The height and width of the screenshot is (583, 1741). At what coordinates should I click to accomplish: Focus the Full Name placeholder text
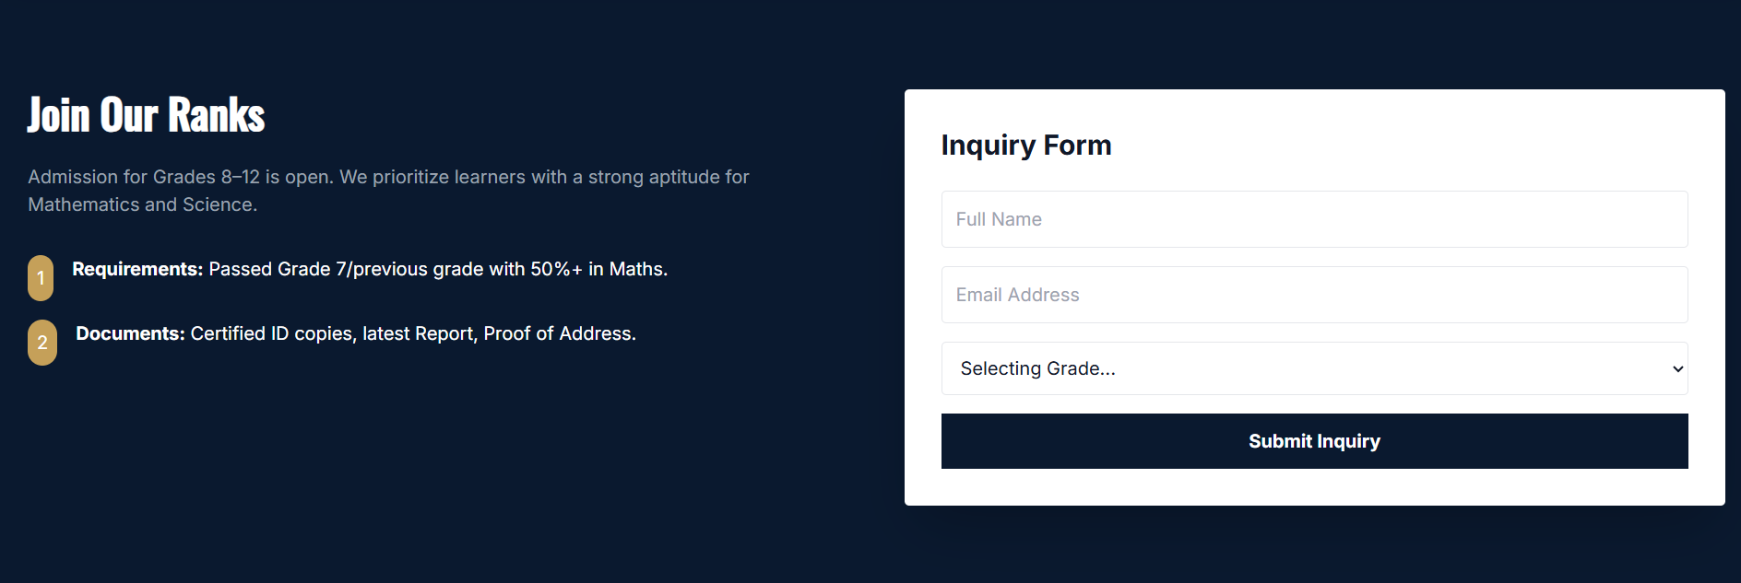[999, 218]
